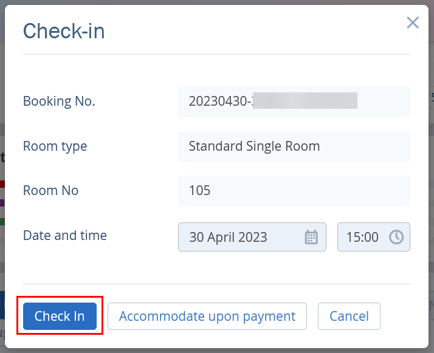
Task: Click the "Room type" label
Action: [x=55, y=146]
